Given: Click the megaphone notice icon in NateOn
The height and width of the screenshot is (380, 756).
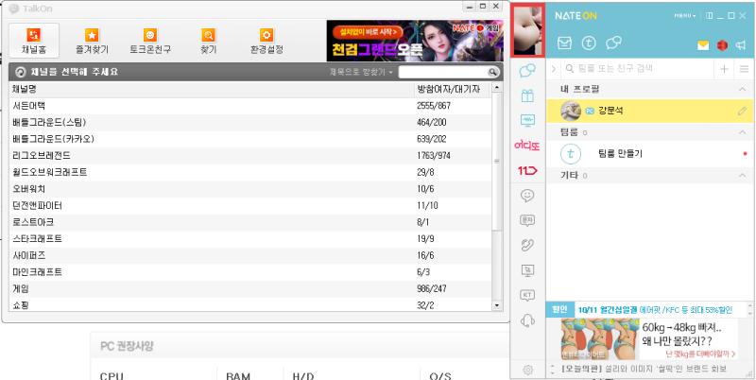Looking at the screenshot, I should pos(741,45).
